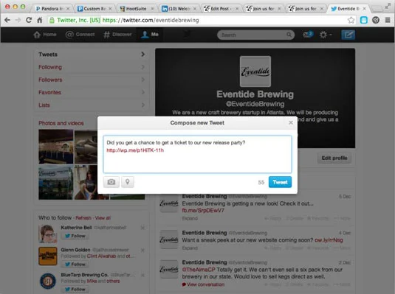The image size is (395, 294).
Task: Bookmark this page with the star icon
Action: pyautogui.click(x=351, y=20)
